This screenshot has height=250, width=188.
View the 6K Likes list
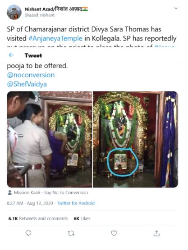(x=82, y=218)
